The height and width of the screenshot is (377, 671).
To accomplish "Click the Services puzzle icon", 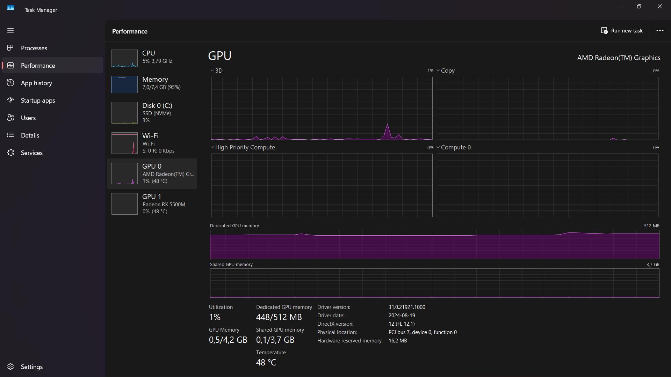I will click(x=10, y=153).
